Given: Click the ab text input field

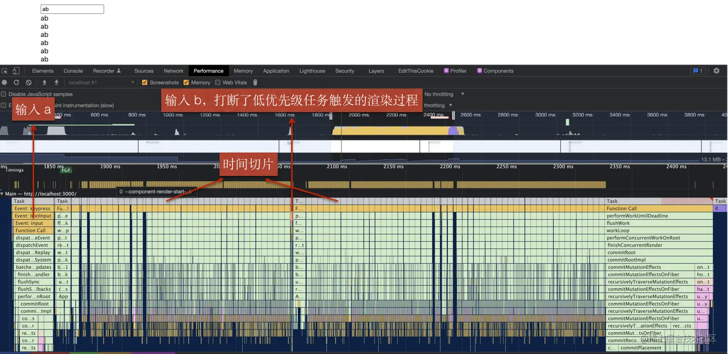Looking at the screenshot, I should coord(72,9).
